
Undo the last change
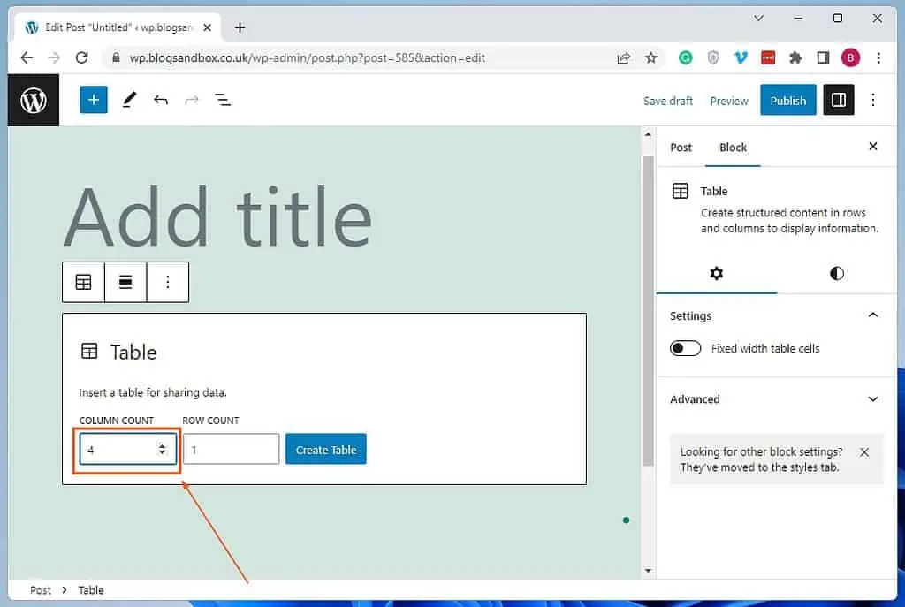(161, 101)
